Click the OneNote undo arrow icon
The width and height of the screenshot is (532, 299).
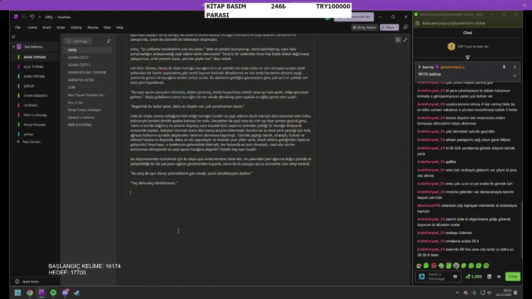pyautogui.click(x=32, y=17)
